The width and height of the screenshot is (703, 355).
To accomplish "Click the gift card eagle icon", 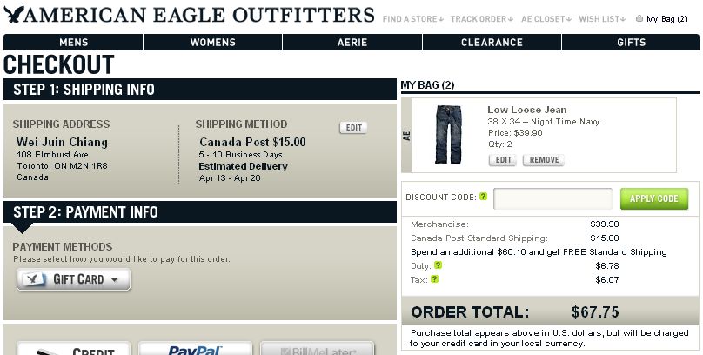I will (34, 279).
